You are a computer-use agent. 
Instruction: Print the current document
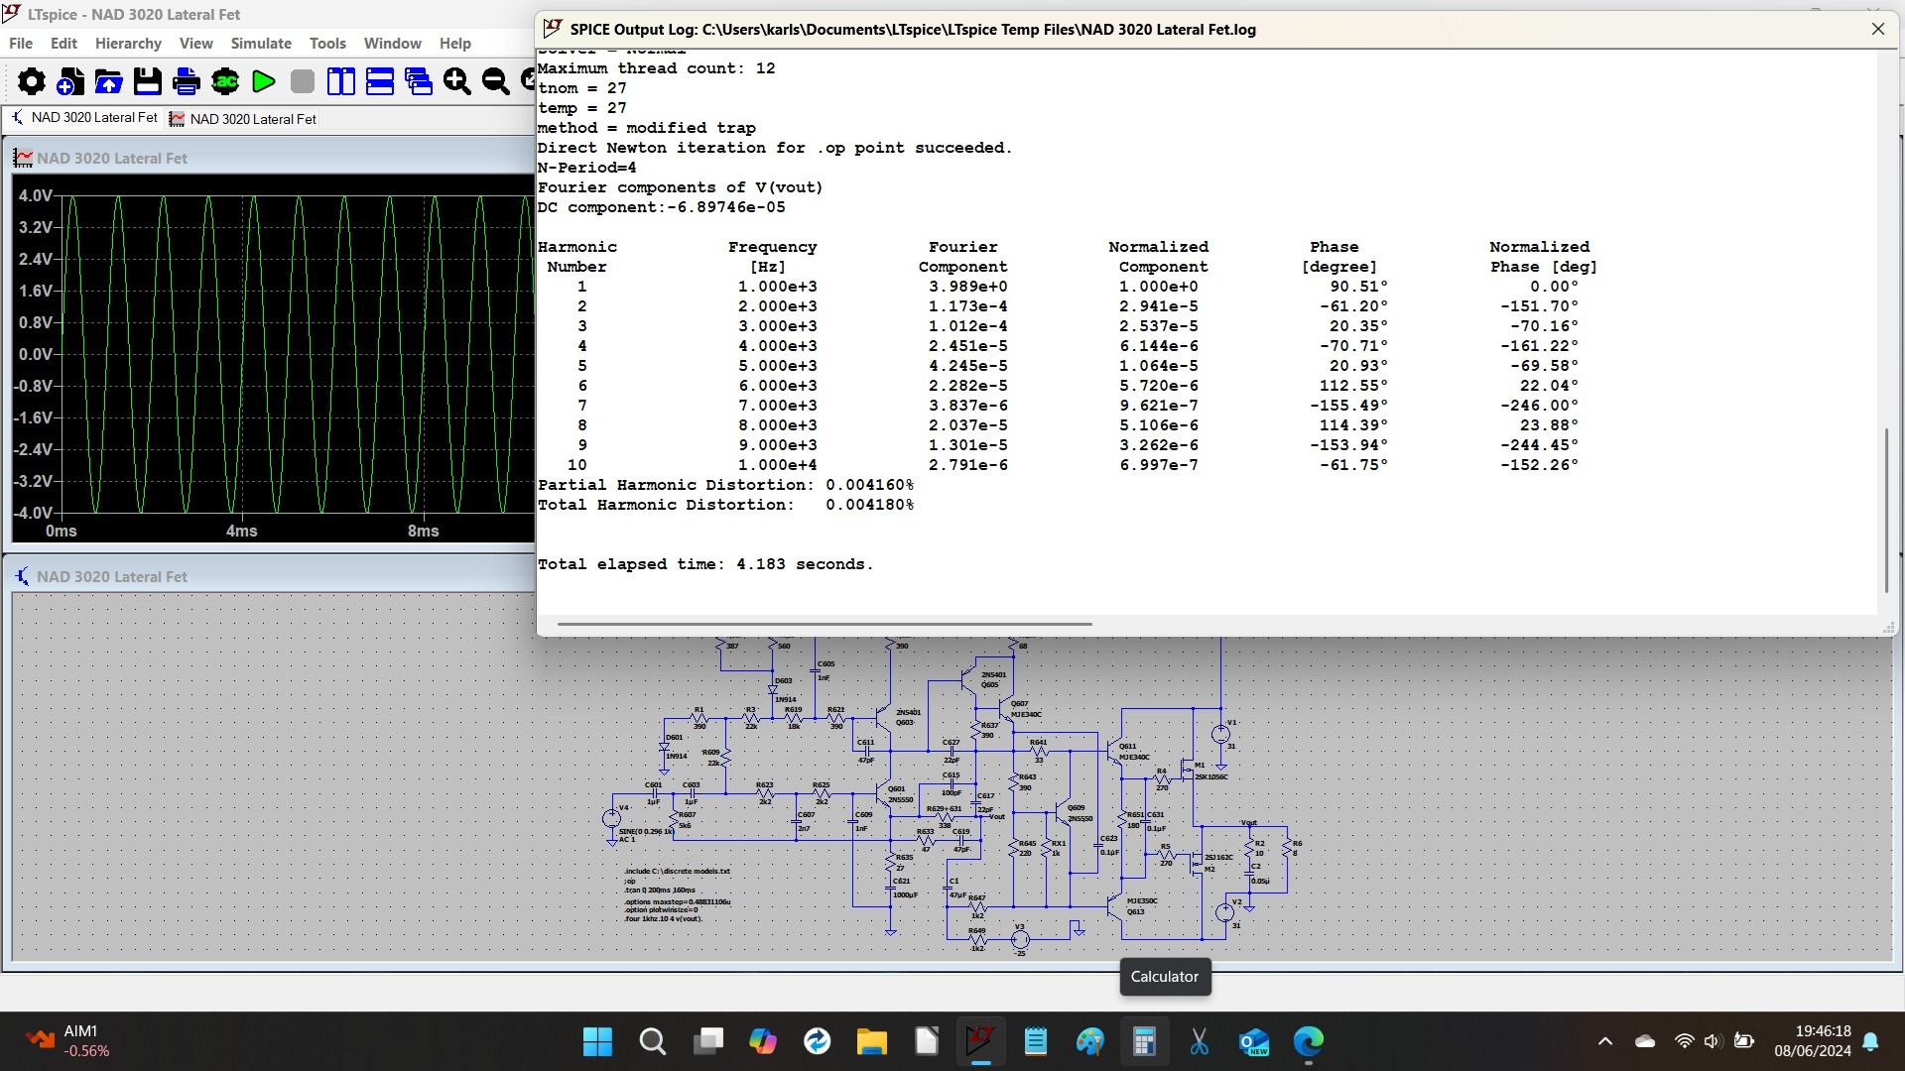(187, 81)
